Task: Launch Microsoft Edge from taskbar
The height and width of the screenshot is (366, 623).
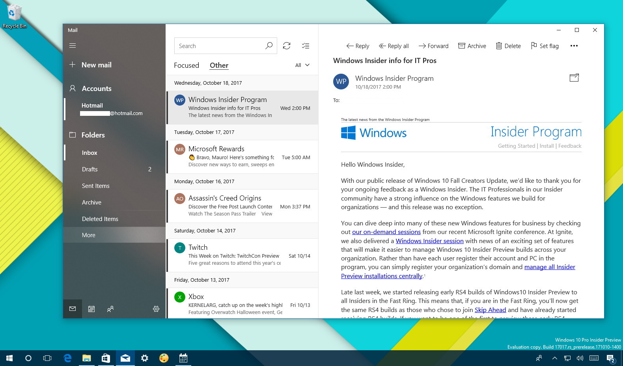Action: pyautogui.click(x=67, y=358)
